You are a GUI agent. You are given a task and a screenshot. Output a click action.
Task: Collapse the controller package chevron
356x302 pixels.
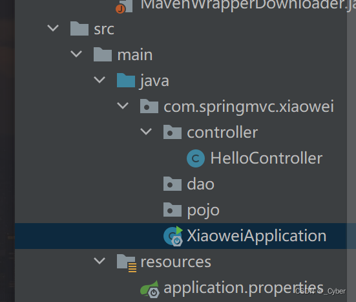tap(146, 132)
